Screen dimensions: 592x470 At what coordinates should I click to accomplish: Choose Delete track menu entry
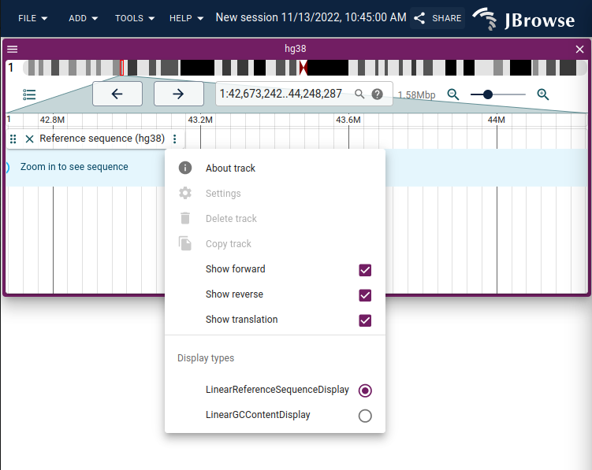point(275,218)
